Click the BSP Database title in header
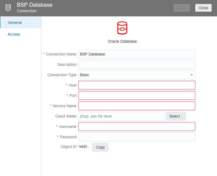This screenshot has width=217, height=176. tap(35, 5)
